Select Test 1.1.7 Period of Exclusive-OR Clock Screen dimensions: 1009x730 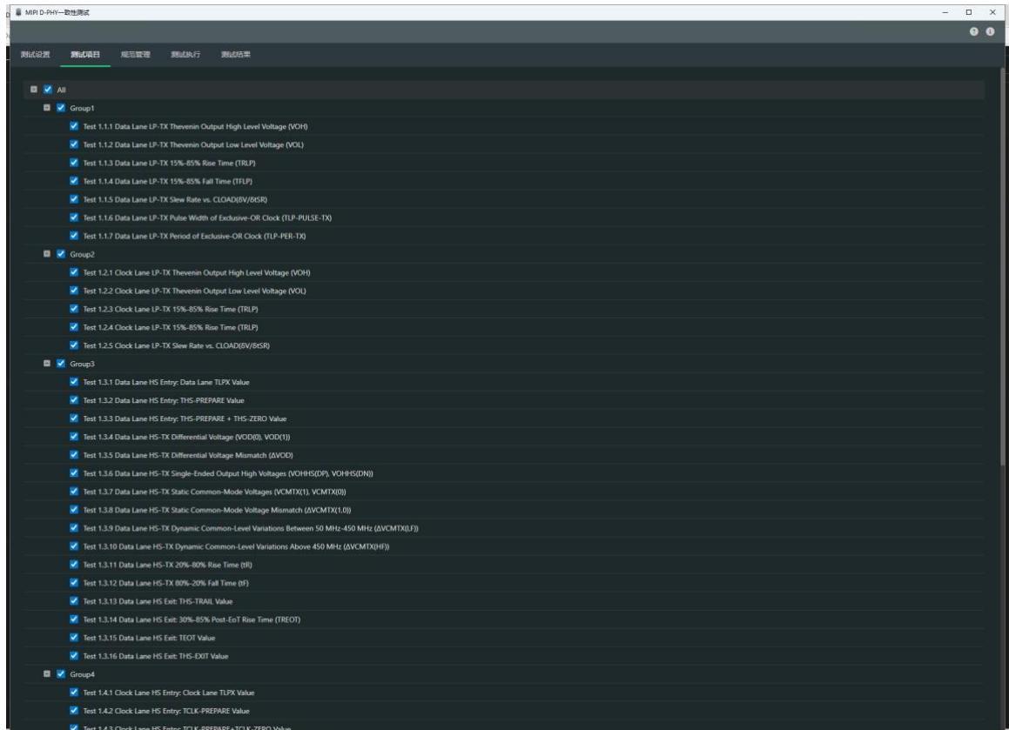(x=194, y=236)
